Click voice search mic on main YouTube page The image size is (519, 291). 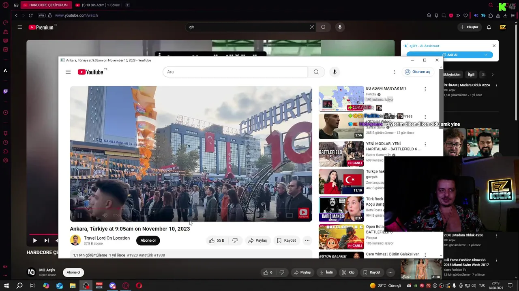point(340,27)
